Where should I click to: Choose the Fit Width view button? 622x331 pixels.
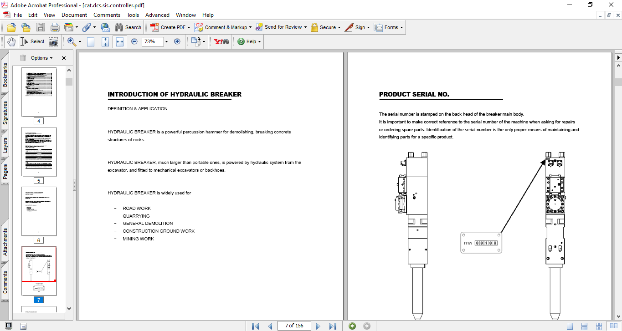(x=120, y=41)
